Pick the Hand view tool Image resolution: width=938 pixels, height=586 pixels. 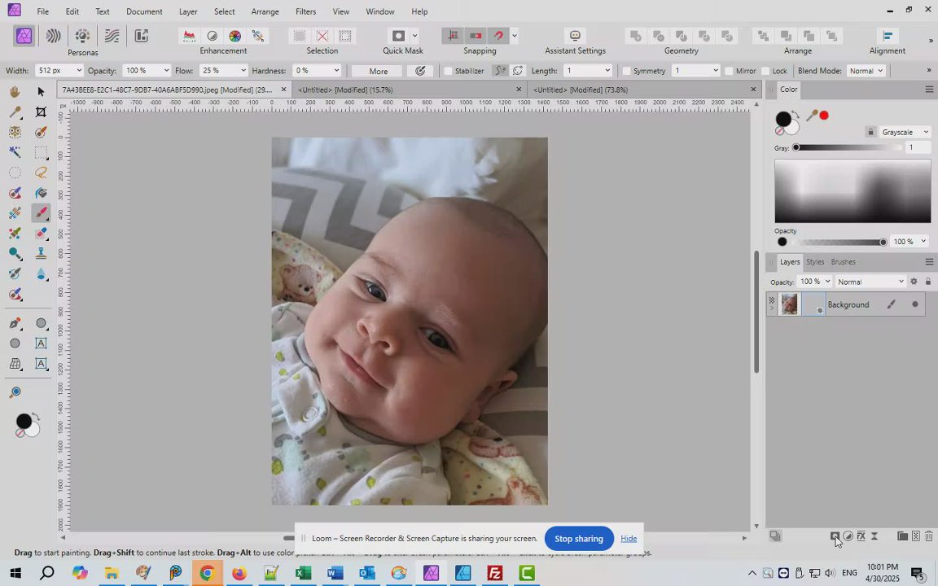(x=15, y=91)
